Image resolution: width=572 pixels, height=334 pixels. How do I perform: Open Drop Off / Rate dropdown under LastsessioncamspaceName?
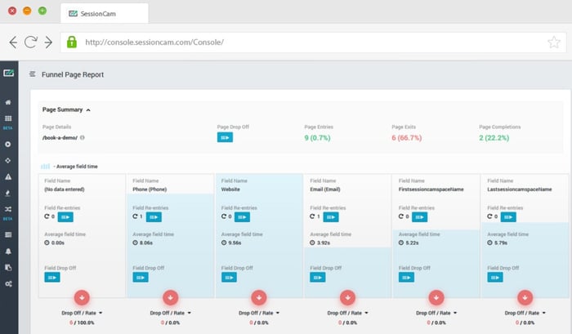[x=525, y=313]
